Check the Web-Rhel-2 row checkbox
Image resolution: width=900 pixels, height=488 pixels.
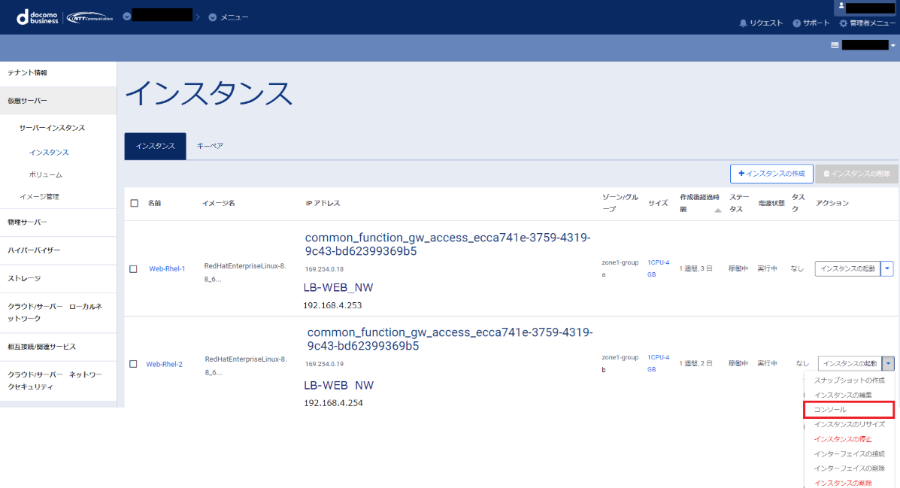pos(133,364)
